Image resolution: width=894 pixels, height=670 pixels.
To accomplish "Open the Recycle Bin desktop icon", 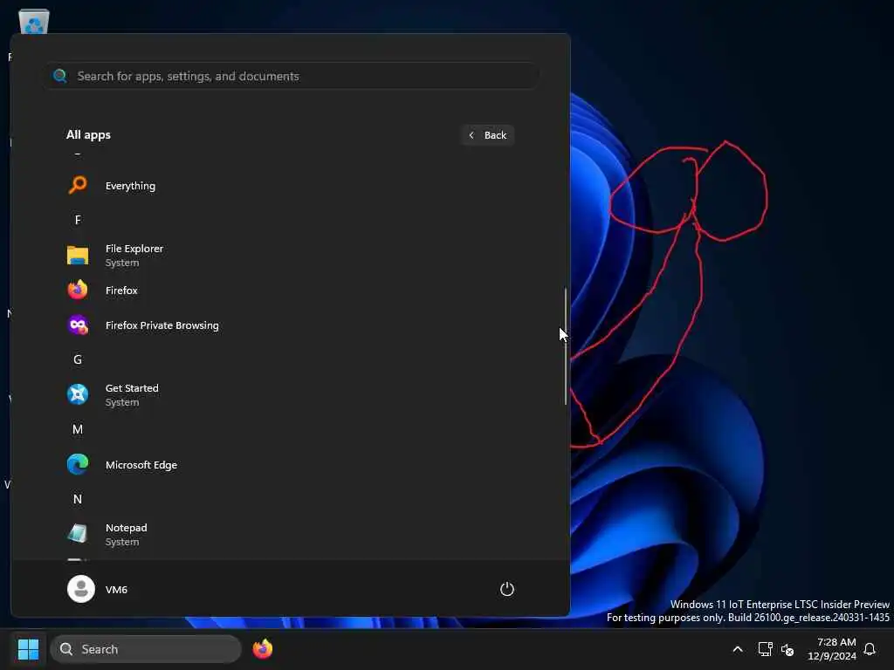I will [x=34, y=22].
